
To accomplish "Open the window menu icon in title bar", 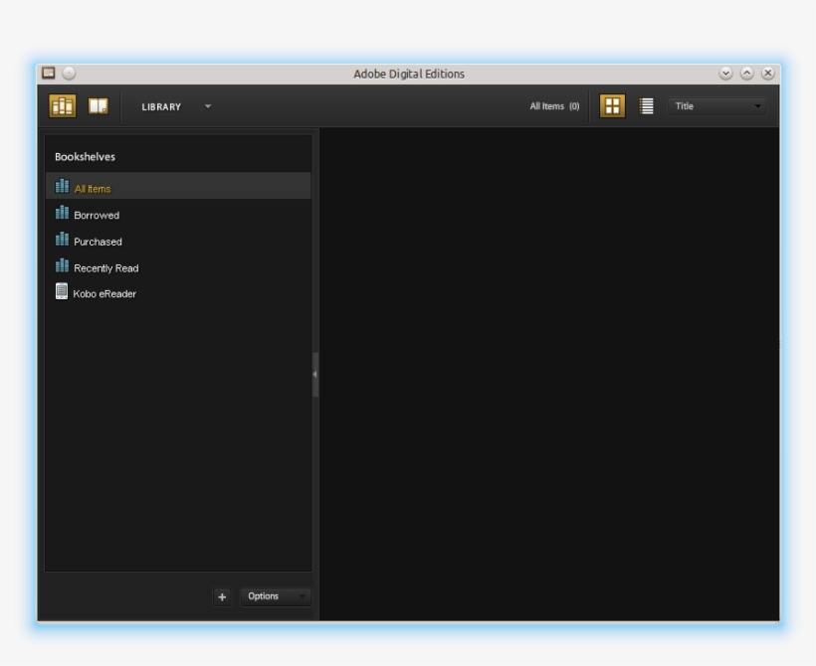I will pos(48,74).
